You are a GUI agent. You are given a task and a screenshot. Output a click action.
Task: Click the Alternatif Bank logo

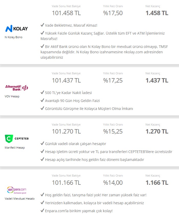(17, 88)
